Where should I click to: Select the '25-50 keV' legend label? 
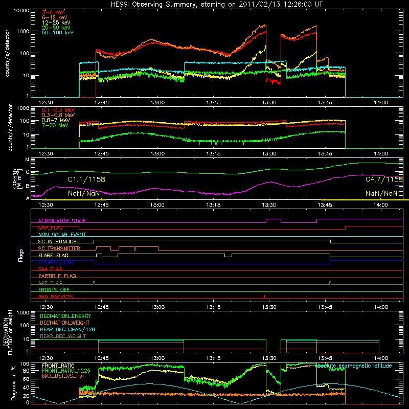[56, 28]
